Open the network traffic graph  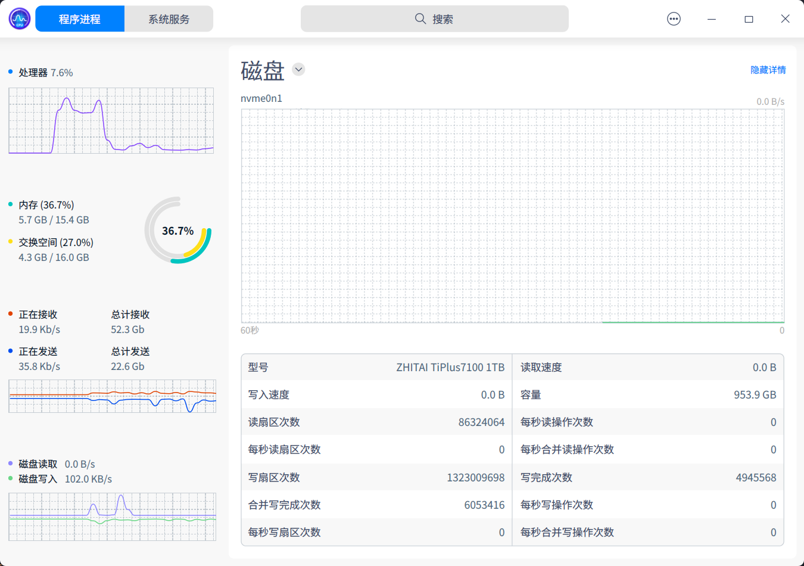113,396
